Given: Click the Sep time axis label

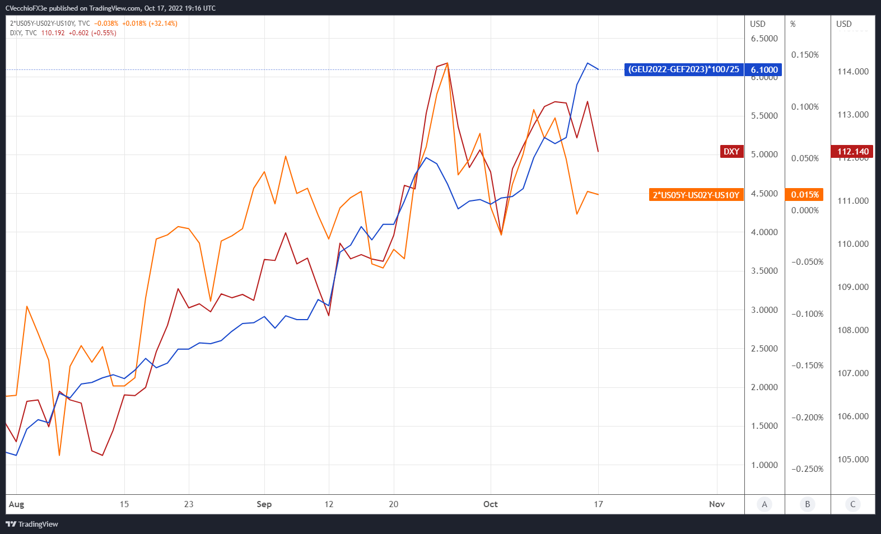Looking at the screenshot, I should pyautogui.click(x=264, y=504).
